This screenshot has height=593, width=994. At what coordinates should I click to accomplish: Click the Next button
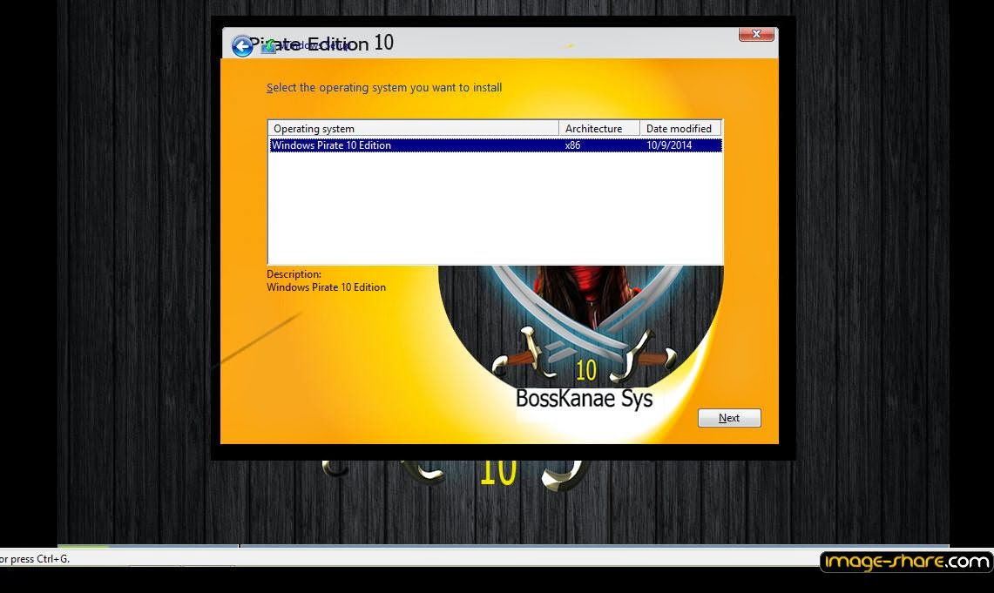click(729, 417)
